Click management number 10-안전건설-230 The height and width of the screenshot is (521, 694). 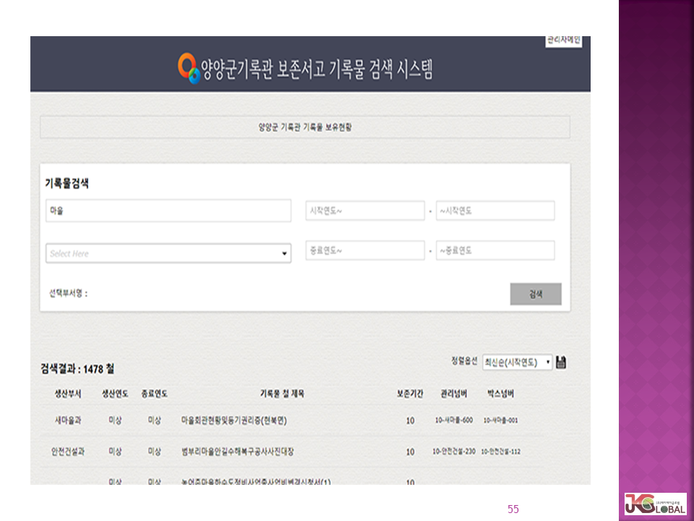click(454, 452)
